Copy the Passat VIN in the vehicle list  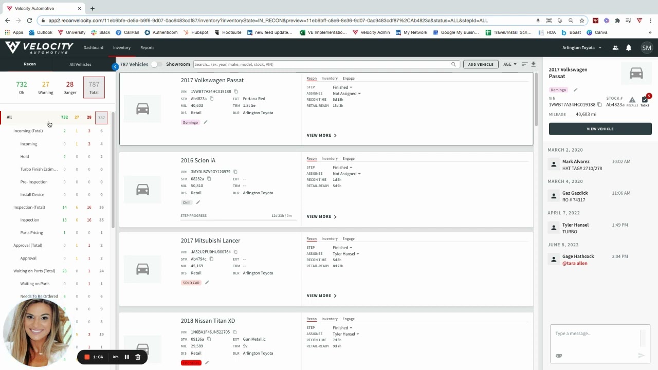tap(236, 91)
